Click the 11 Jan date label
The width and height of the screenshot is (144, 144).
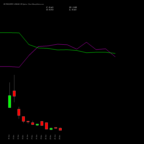pyautogui.click(x=14, y=137)
